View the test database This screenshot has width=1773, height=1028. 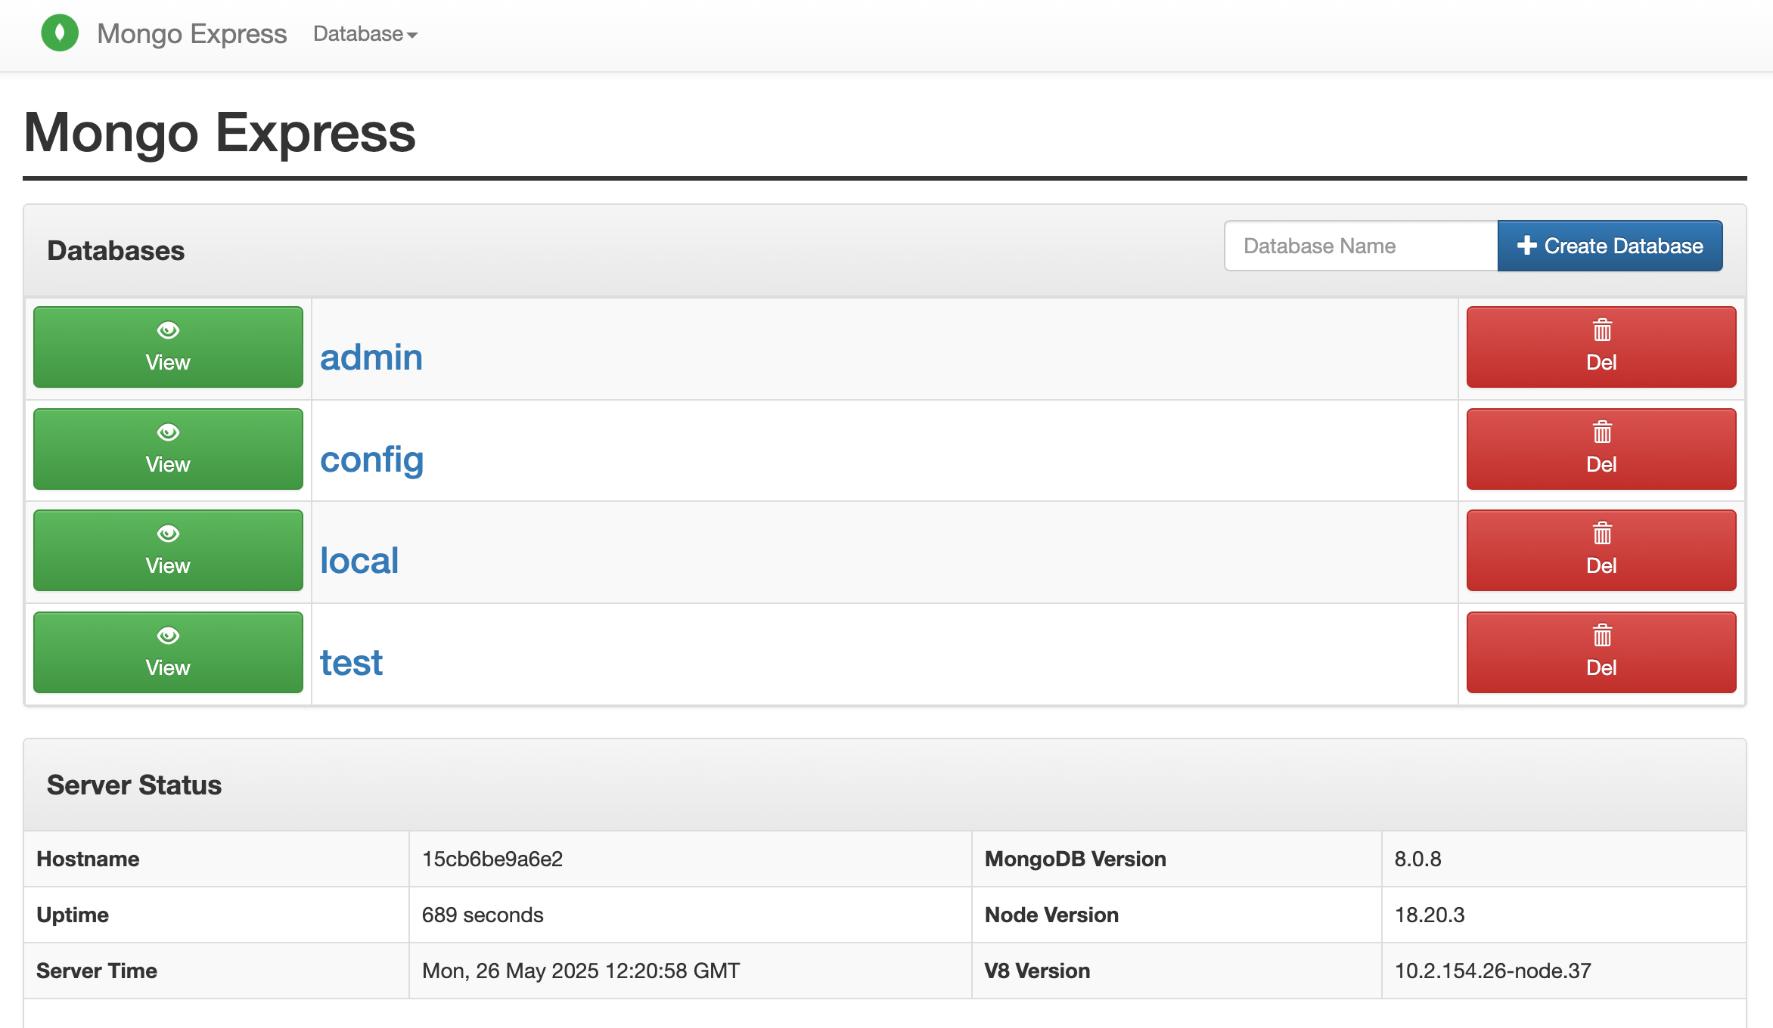coord(167,652)
